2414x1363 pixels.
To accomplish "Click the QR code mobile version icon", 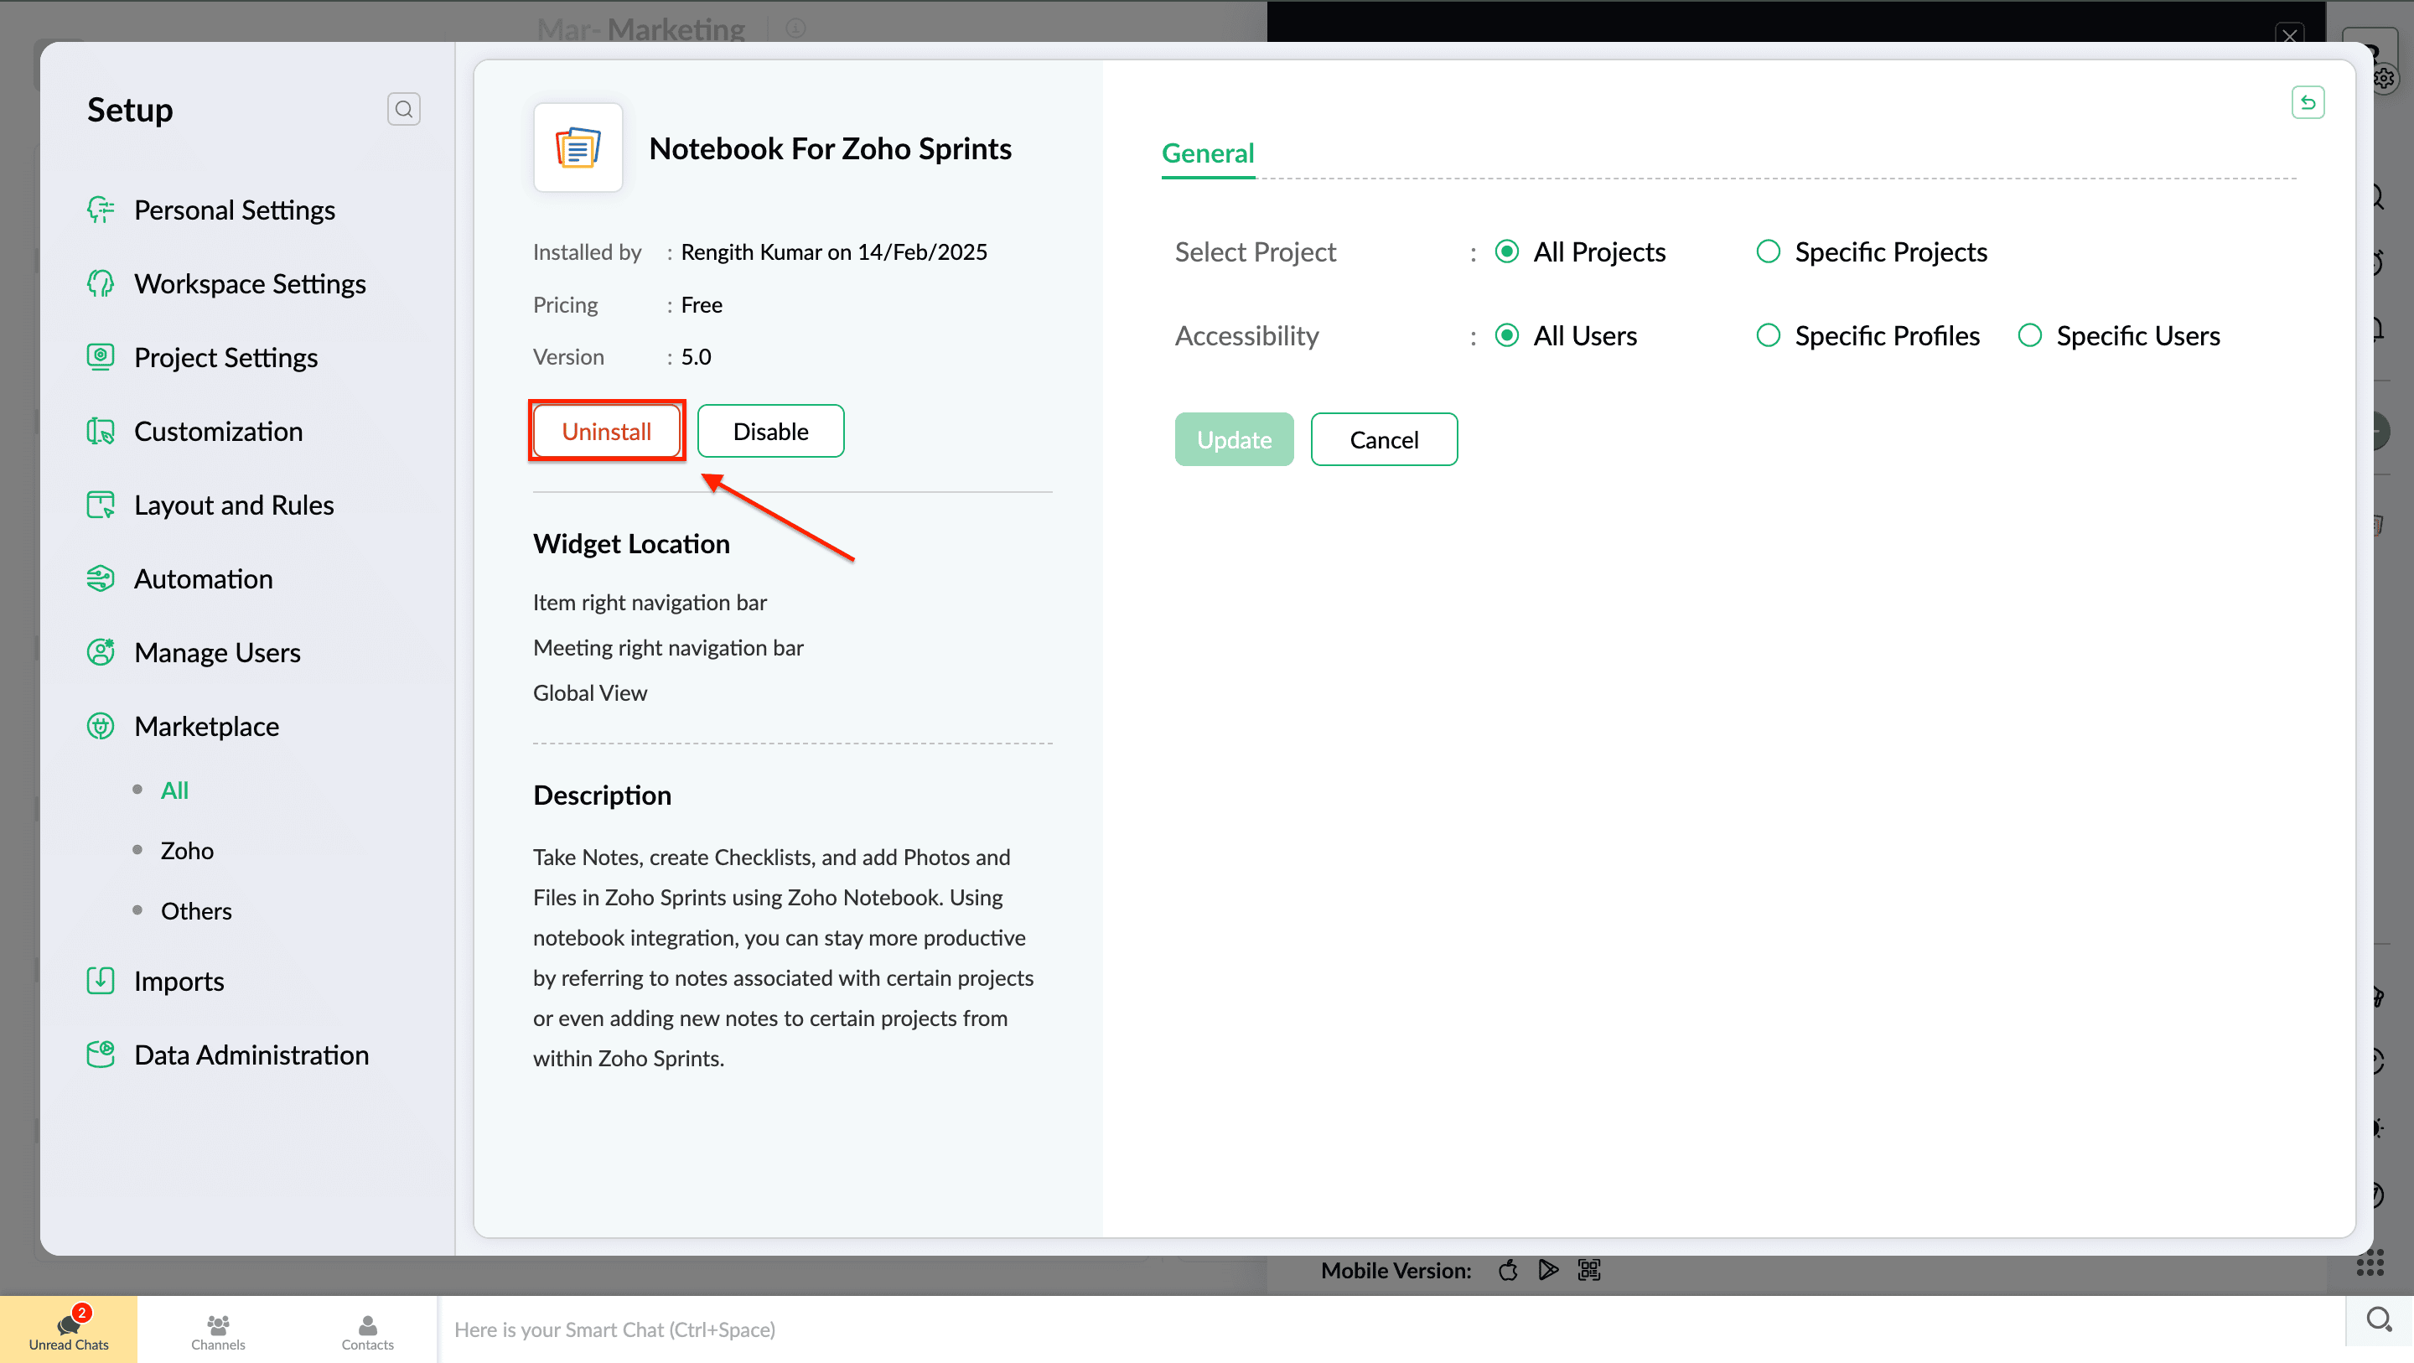I will 1589,1269.
